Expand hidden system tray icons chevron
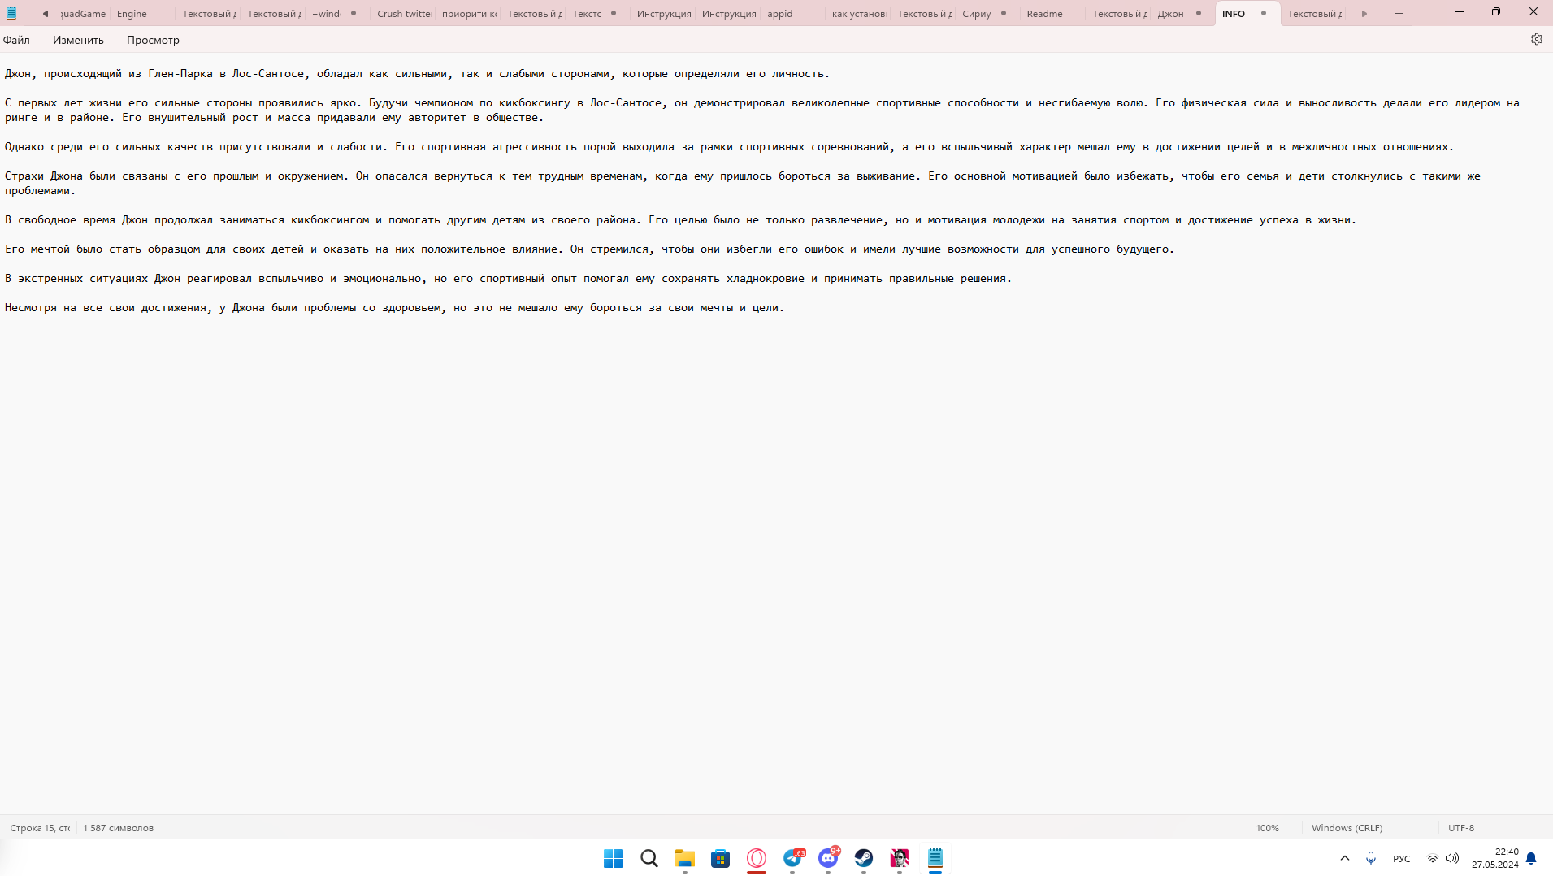This screenshot has width=1553, height=876. (x=1345, y=858)
